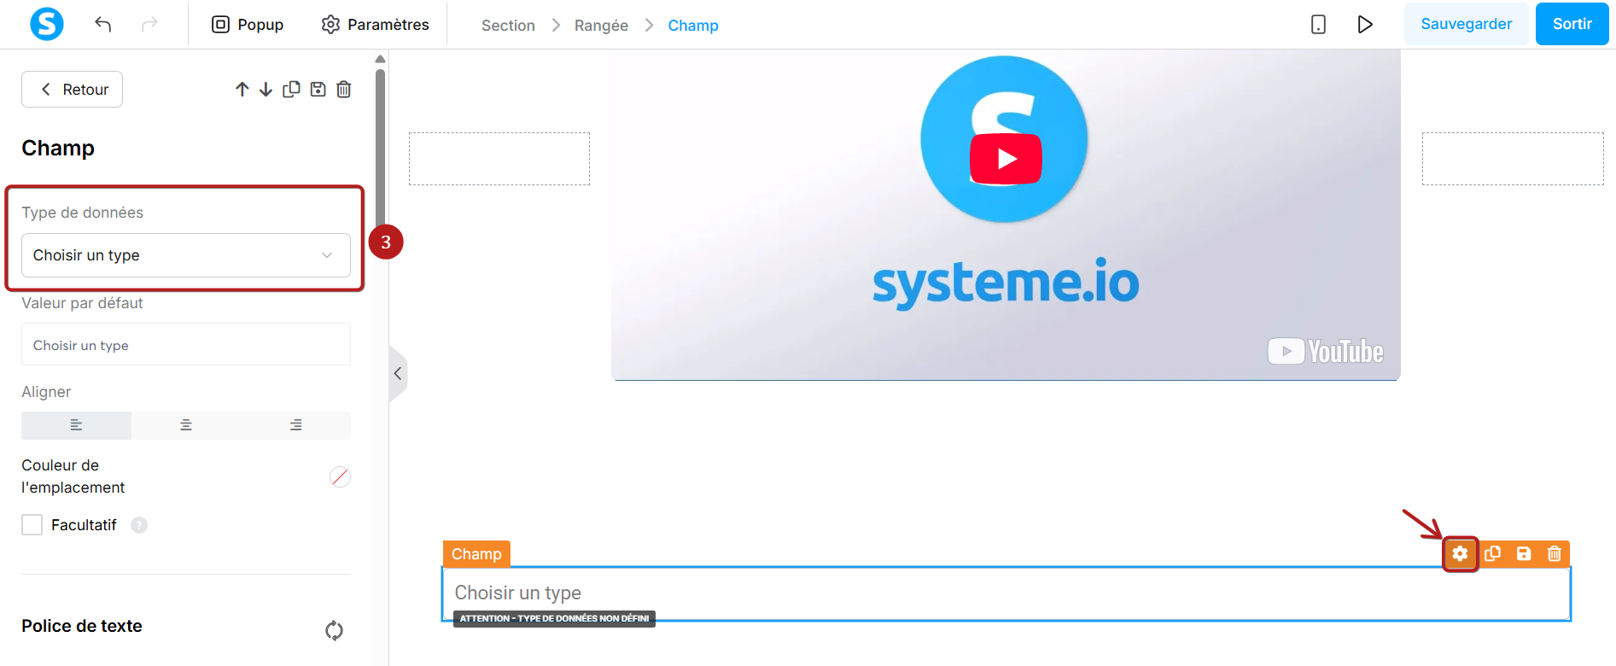Move element down with arrow icon
The height and width of the screenshot is (666, 1616).
[x=266, y=89]
